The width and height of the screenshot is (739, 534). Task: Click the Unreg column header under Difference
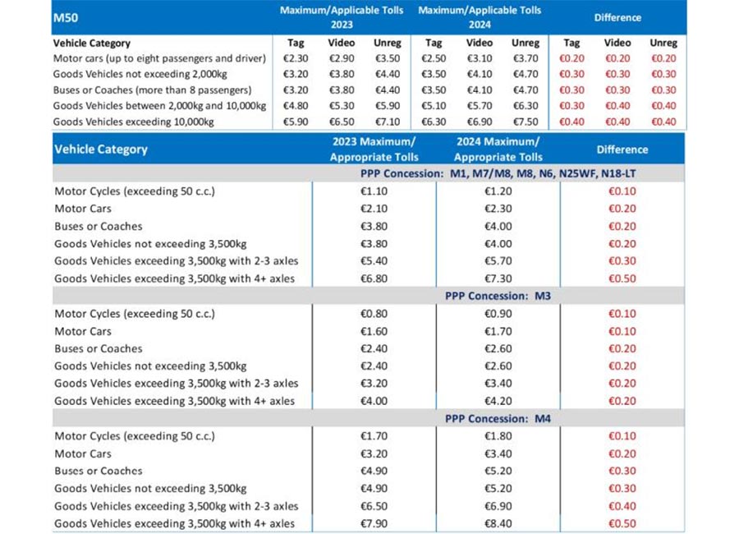pos(663,43)
